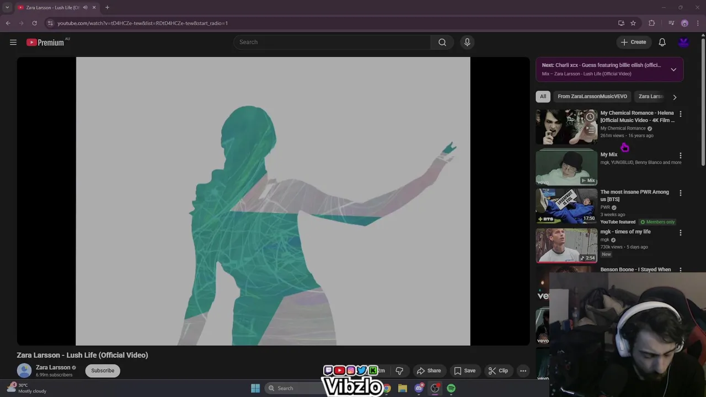The image size is (706, 397).
Task: View site information icon in address bar
Action: [x=50, y=23]
